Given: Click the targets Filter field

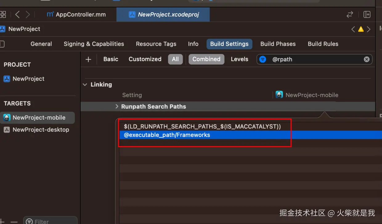Looking at the screenshot, I should 50,221.
